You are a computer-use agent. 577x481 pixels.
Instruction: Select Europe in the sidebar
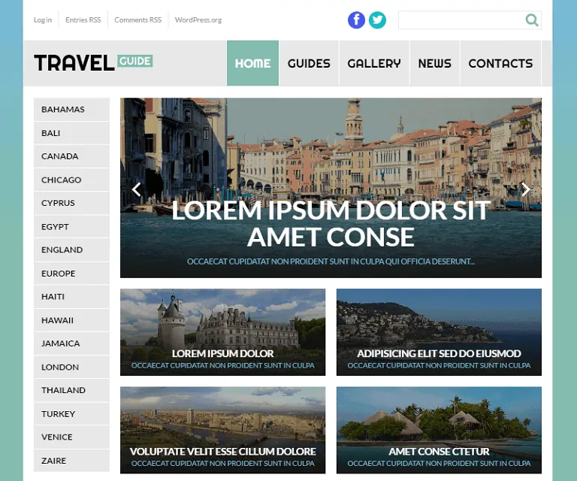click(72, 273)
